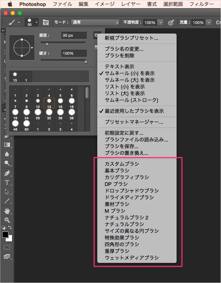Choose プリセットマネージャー... menu item
The width and height of the screenshot is (221, 283).
pos(134,122)
